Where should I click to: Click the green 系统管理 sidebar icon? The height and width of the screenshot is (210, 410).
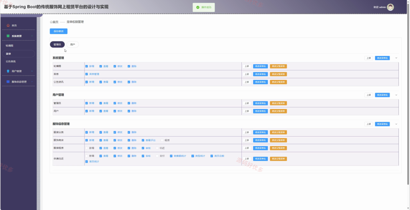8,36
